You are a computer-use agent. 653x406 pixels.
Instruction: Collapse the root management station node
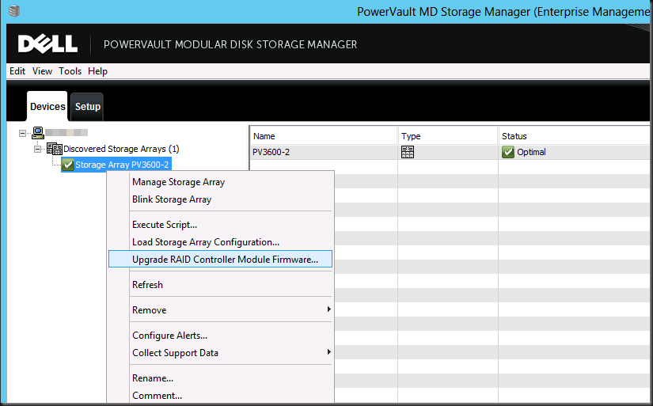click(x=22, y=133)
